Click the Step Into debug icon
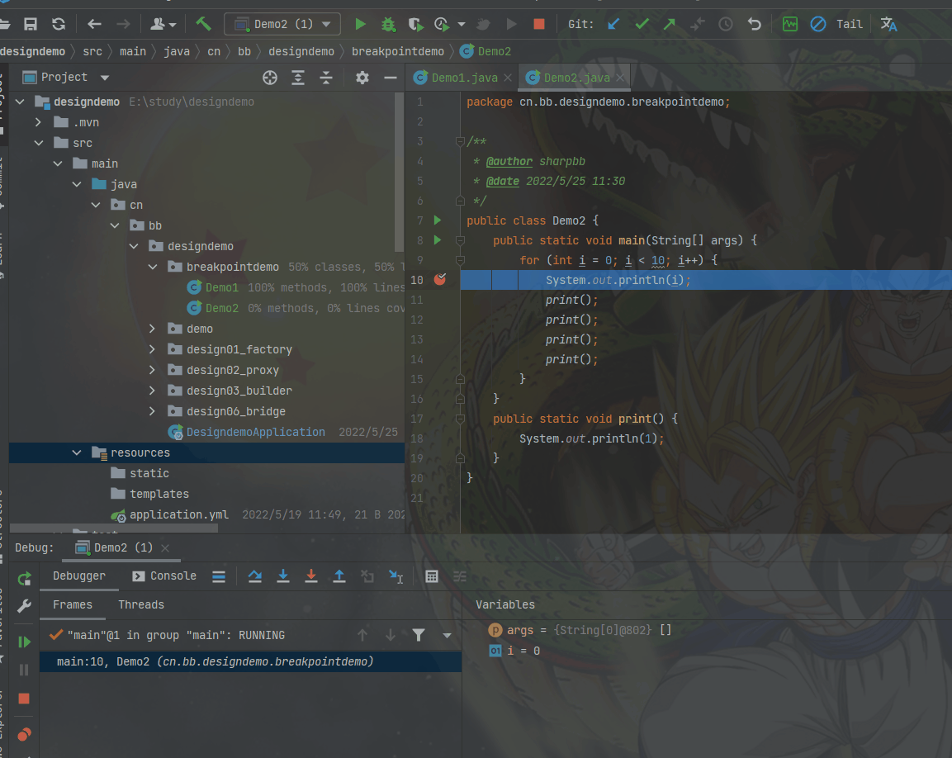Screen dimensions: 952x758 [283, 576]
